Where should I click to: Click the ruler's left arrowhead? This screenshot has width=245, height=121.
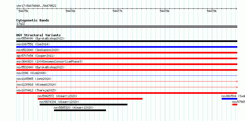point(17,9)
